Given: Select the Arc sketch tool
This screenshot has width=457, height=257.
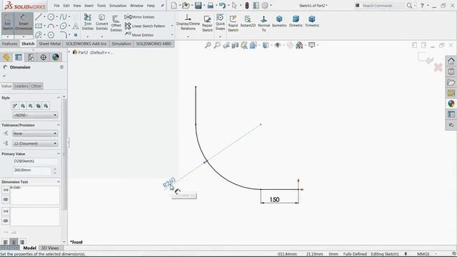Looking at the screenshot, I should tap(51, 26).
